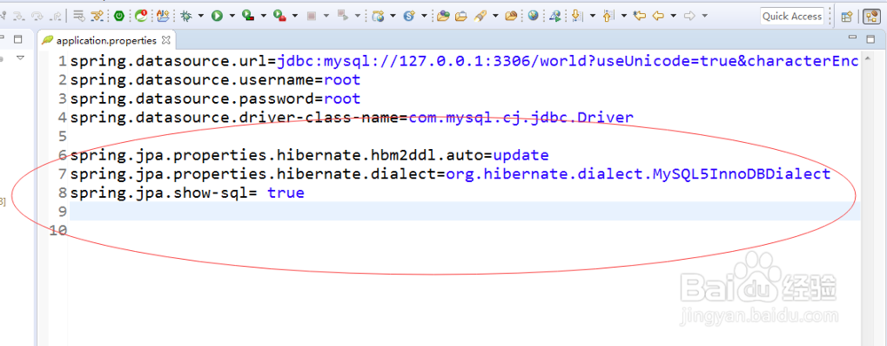
Task: Click the AJ open type icon
Action: [163, 16]
